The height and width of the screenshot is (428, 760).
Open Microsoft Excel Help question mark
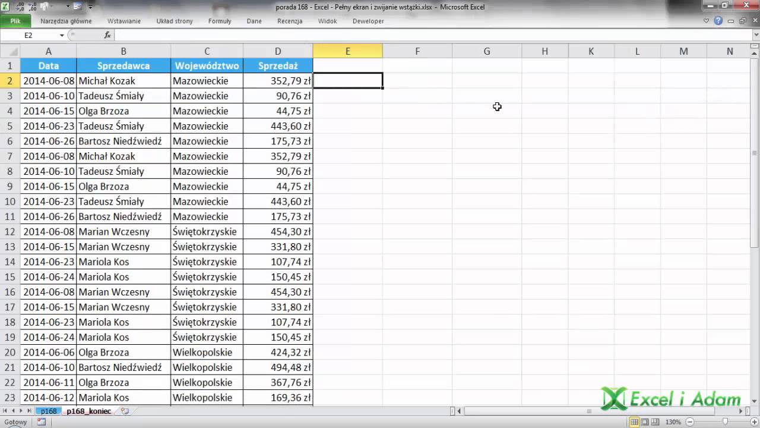tap(718, 21)
